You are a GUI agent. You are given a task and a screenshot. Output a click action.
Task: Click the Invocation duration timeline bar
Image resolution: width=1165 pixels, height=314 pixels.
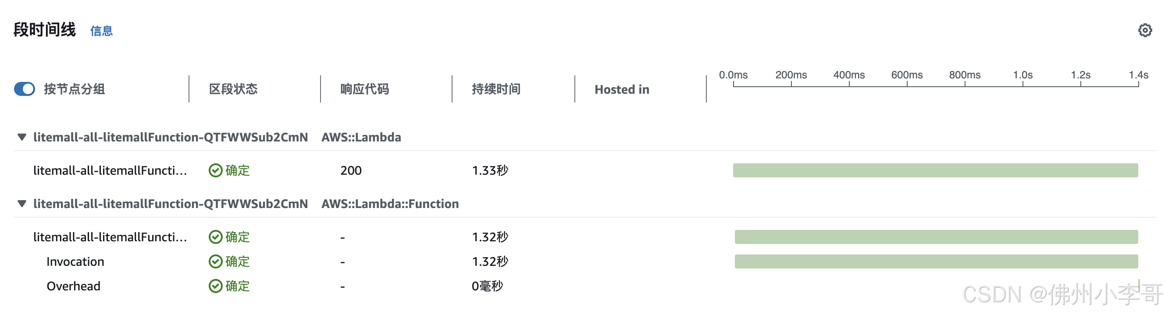[x=936, y=261]
